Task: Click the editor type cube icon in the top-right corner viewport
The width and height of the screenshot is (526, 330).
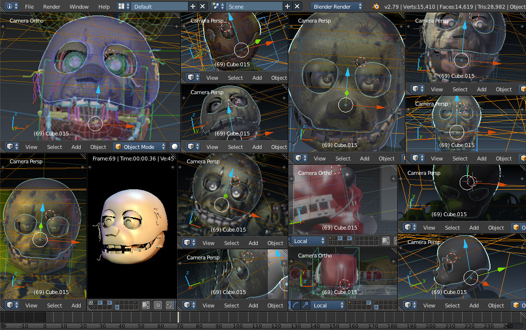Action: (x=418, y=89)
